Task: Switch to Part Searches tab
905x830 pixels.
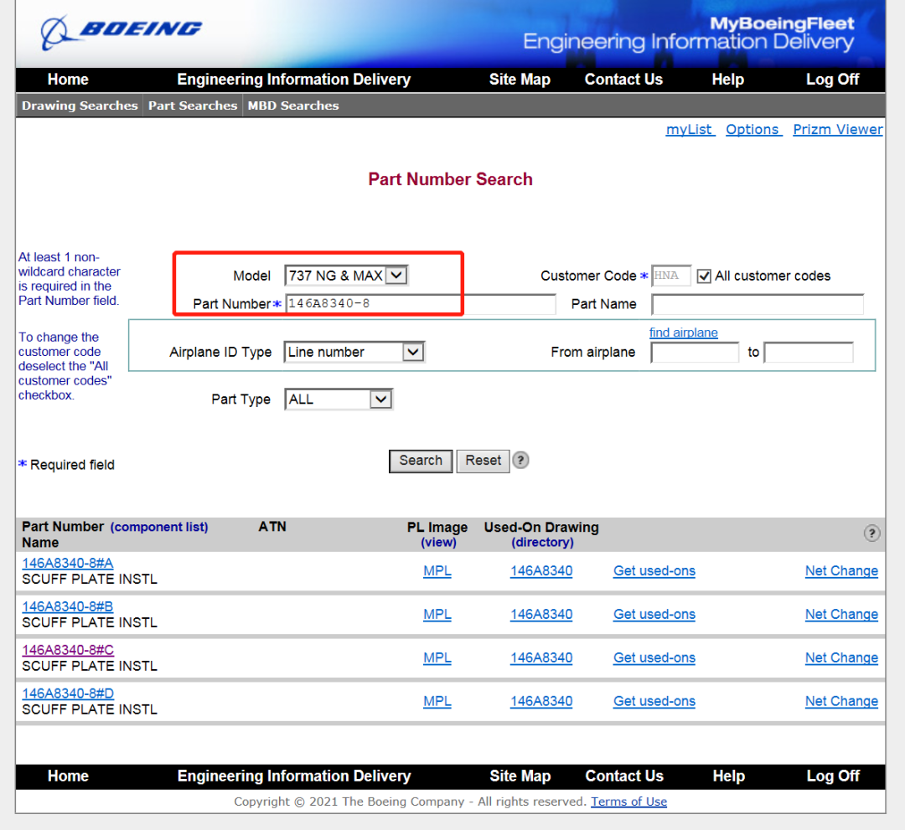Action: [193, 106]
